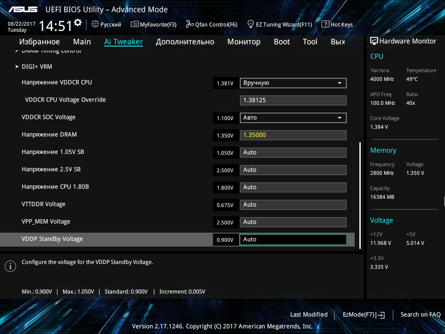Open Qfan Control fan icon
The height and width of the screenshot is (334, 445).
pyautogui.click(x=189, y=24)
